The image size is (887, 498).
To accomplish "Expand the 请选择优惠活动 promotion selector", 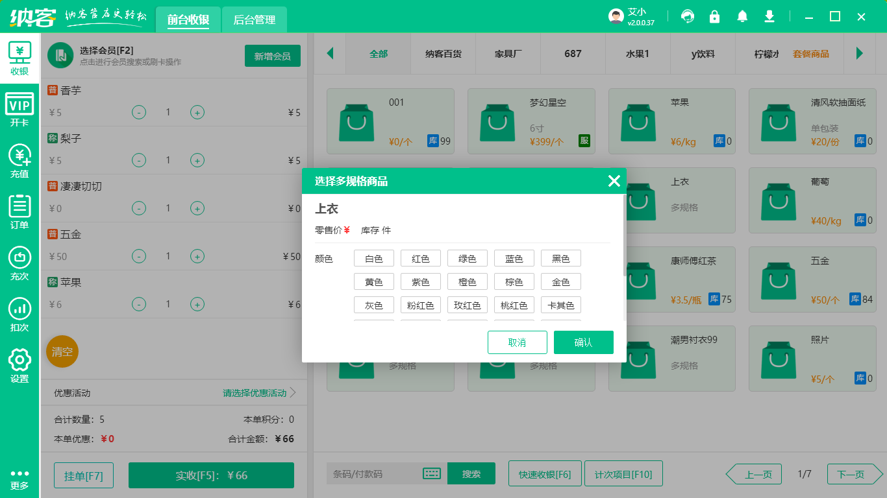I will (259, 393).
